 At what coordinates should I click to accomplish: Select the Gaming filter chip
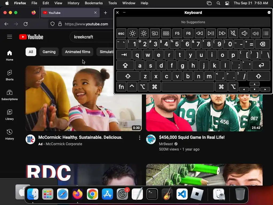point(49,52)
